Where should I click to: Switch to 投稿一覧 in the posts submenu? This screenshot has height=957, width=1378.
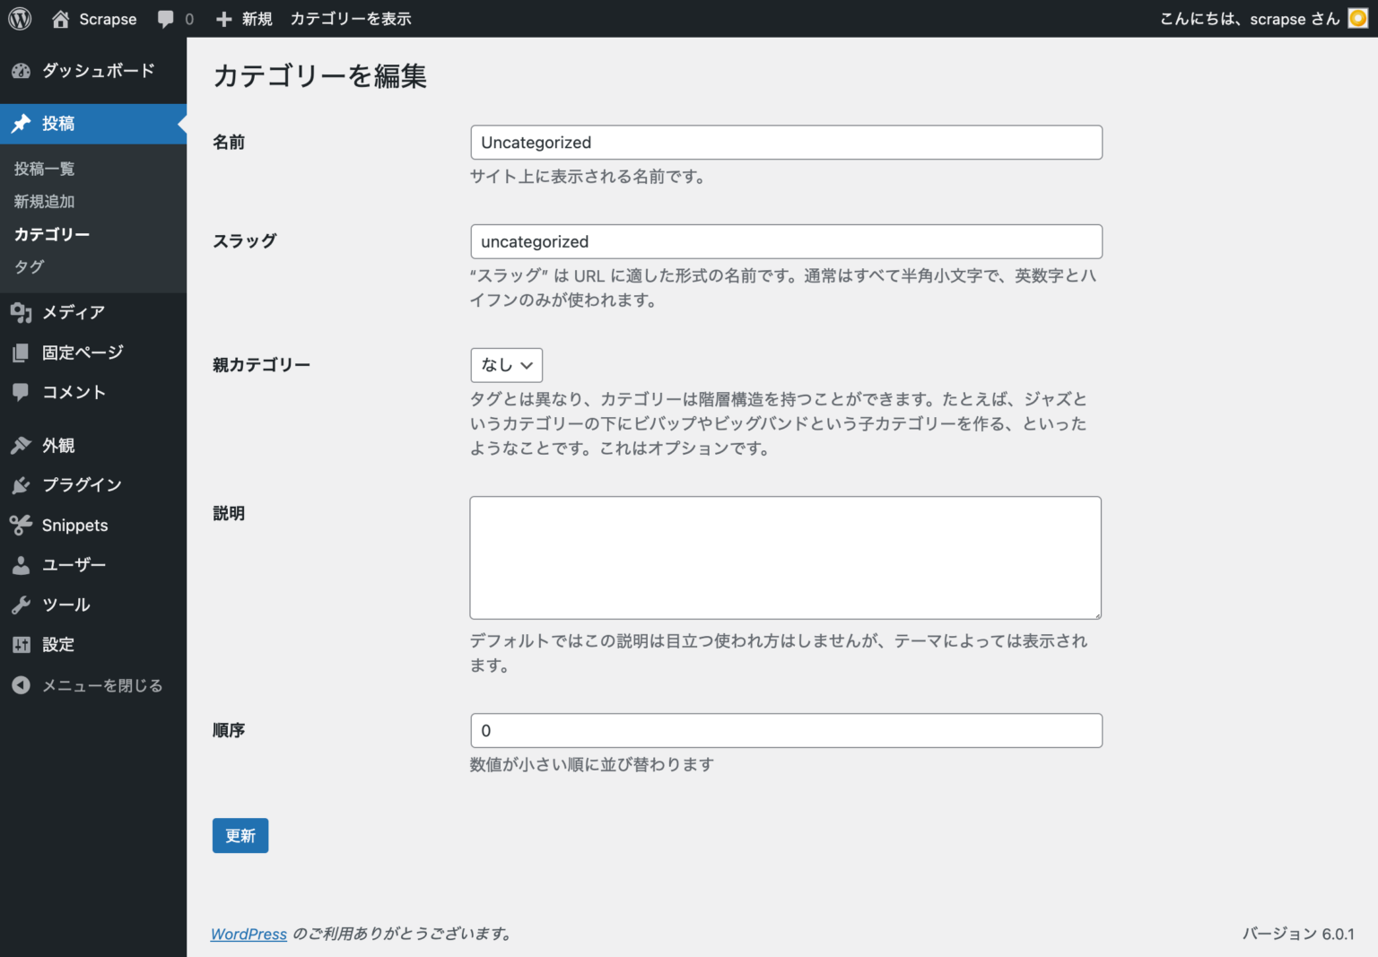tap(43, 168)
